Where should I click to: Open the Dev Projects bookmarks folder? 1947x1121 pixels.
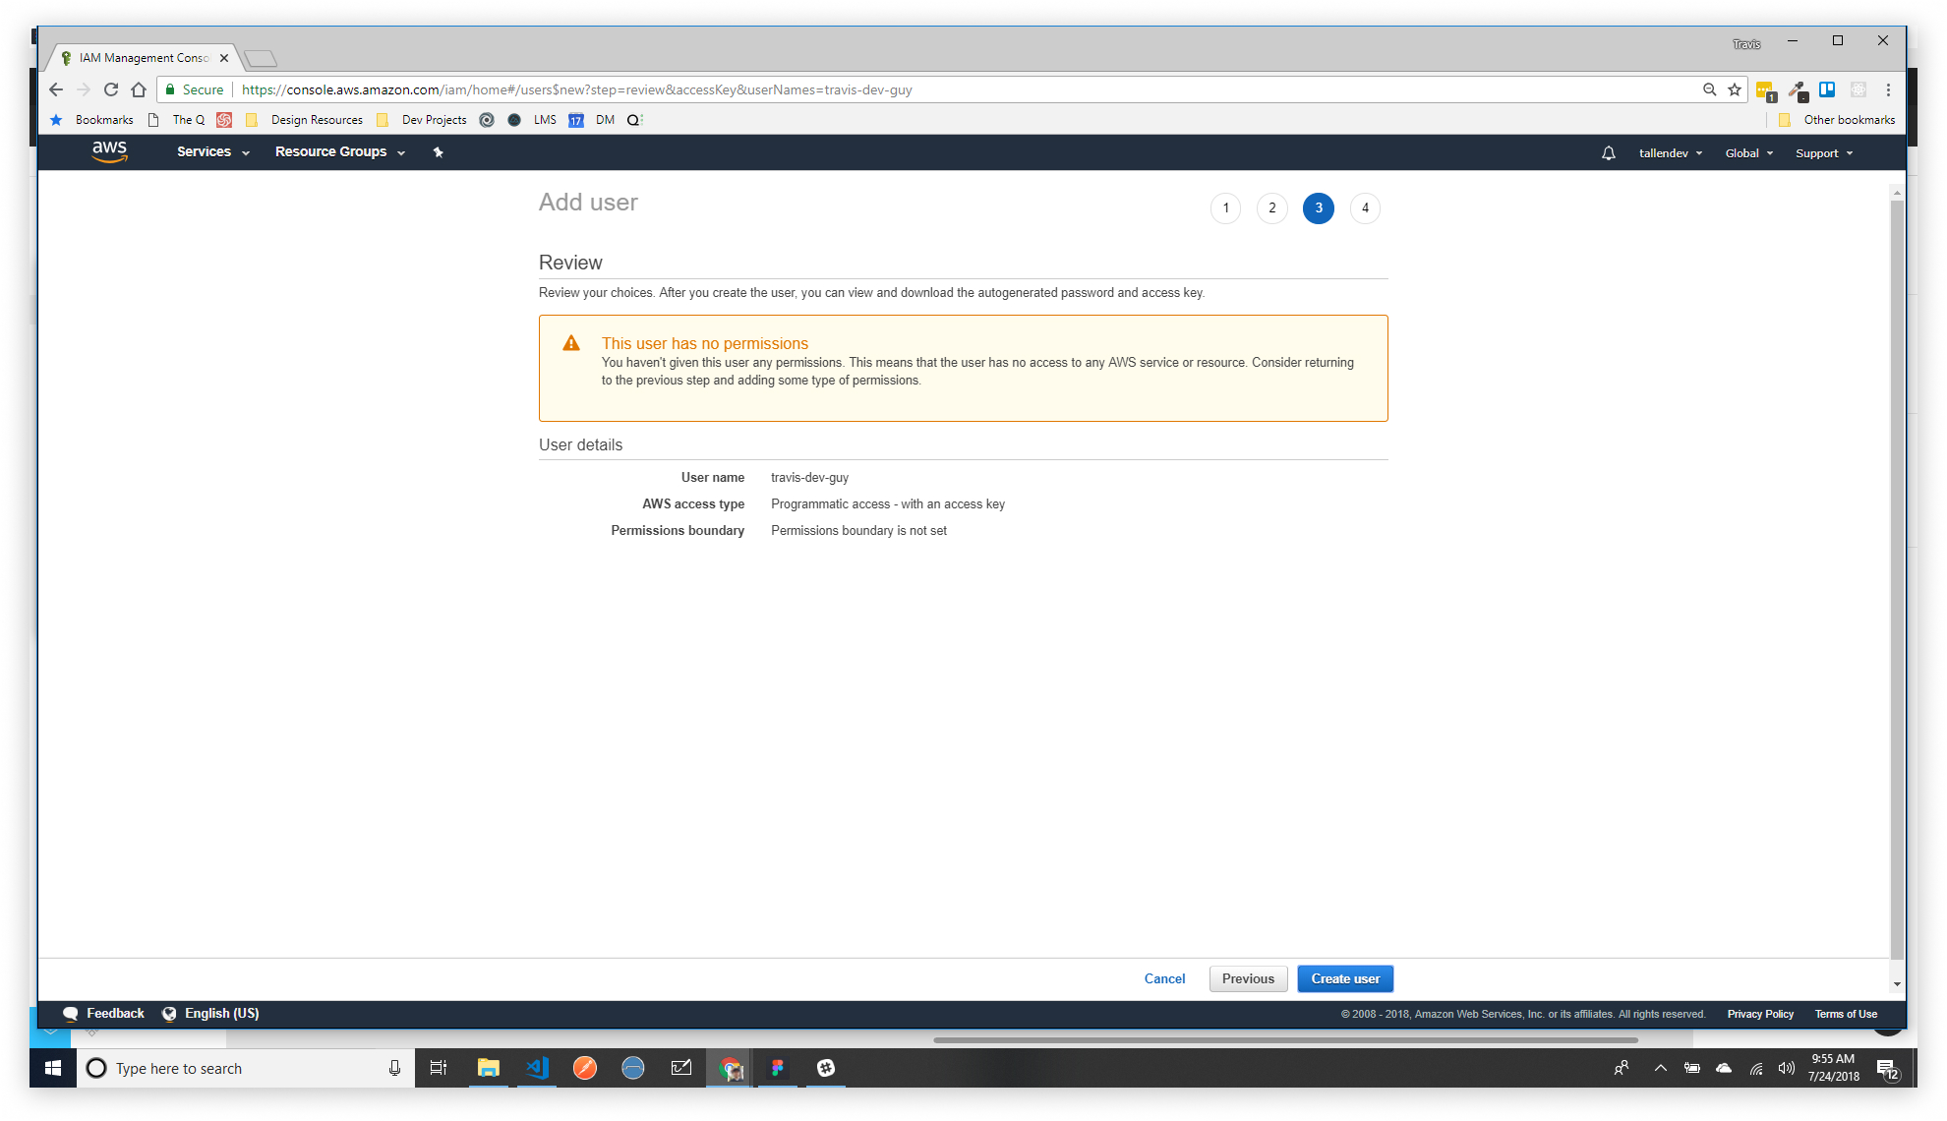434,120
